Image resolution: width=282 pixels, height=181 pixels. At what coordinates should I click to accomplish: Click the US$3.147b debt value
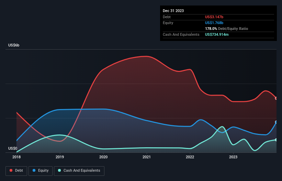coord(214,17)
